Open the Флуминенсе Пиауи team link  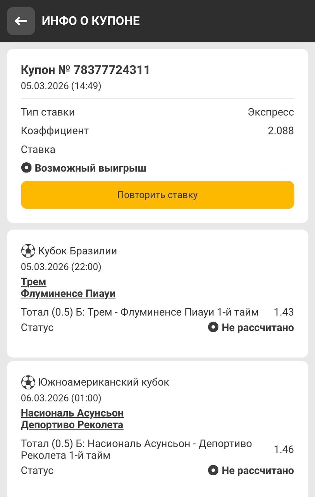click(68, 294)
